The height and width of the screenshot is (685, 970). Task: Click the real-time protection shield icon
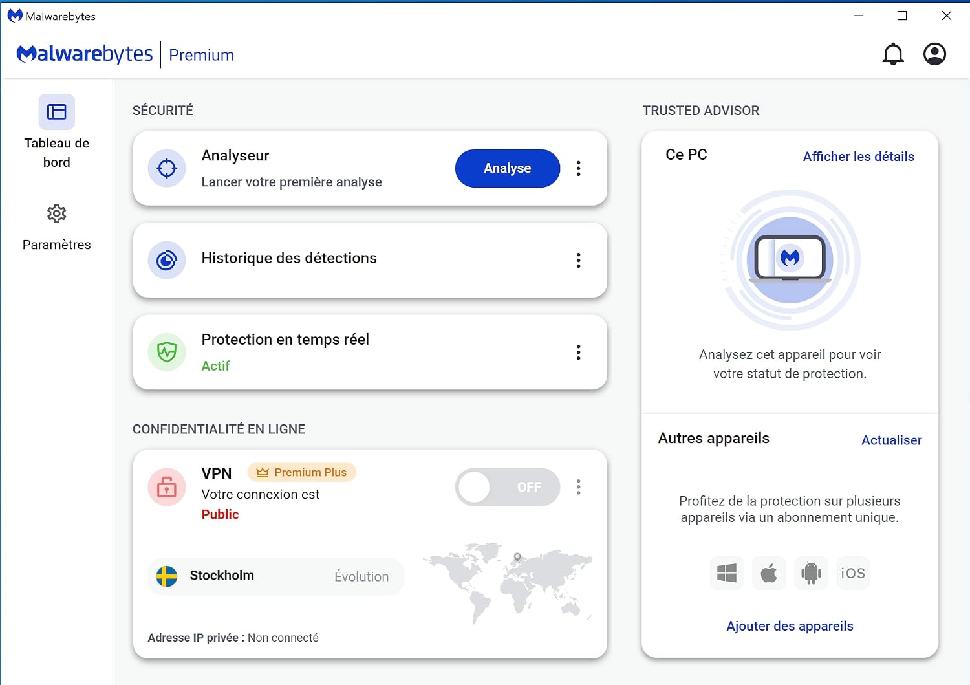coord(167,352)
